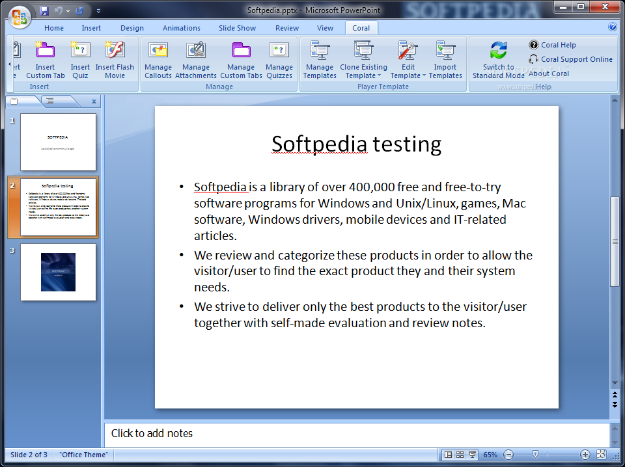Open the Design ribbon tab
Viewport: 625px width, 467px height.
132,28
